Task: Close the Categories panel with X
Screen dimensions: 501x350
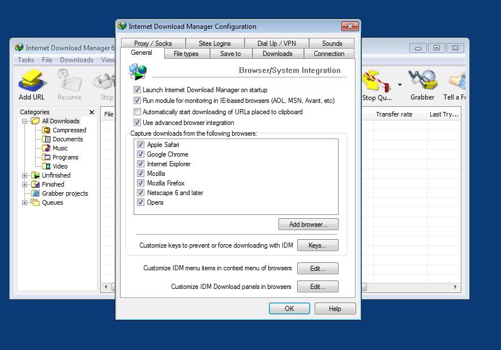Action: 92,112
